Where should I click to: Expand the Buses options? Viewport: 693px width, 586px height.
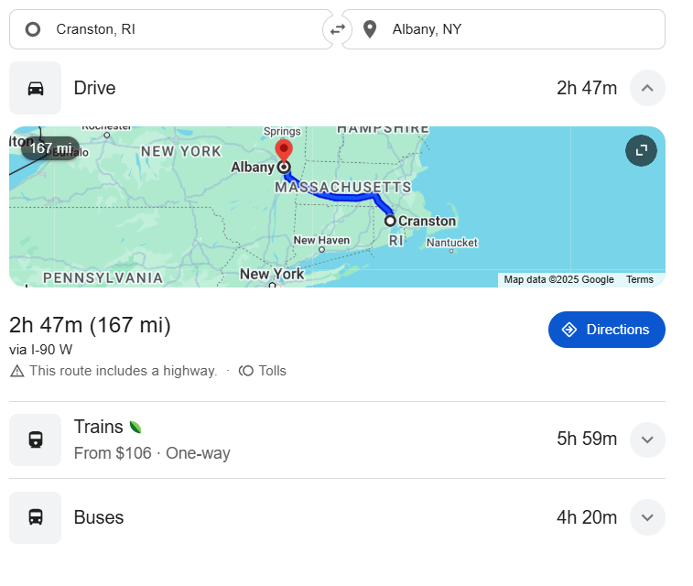[647, 517]
